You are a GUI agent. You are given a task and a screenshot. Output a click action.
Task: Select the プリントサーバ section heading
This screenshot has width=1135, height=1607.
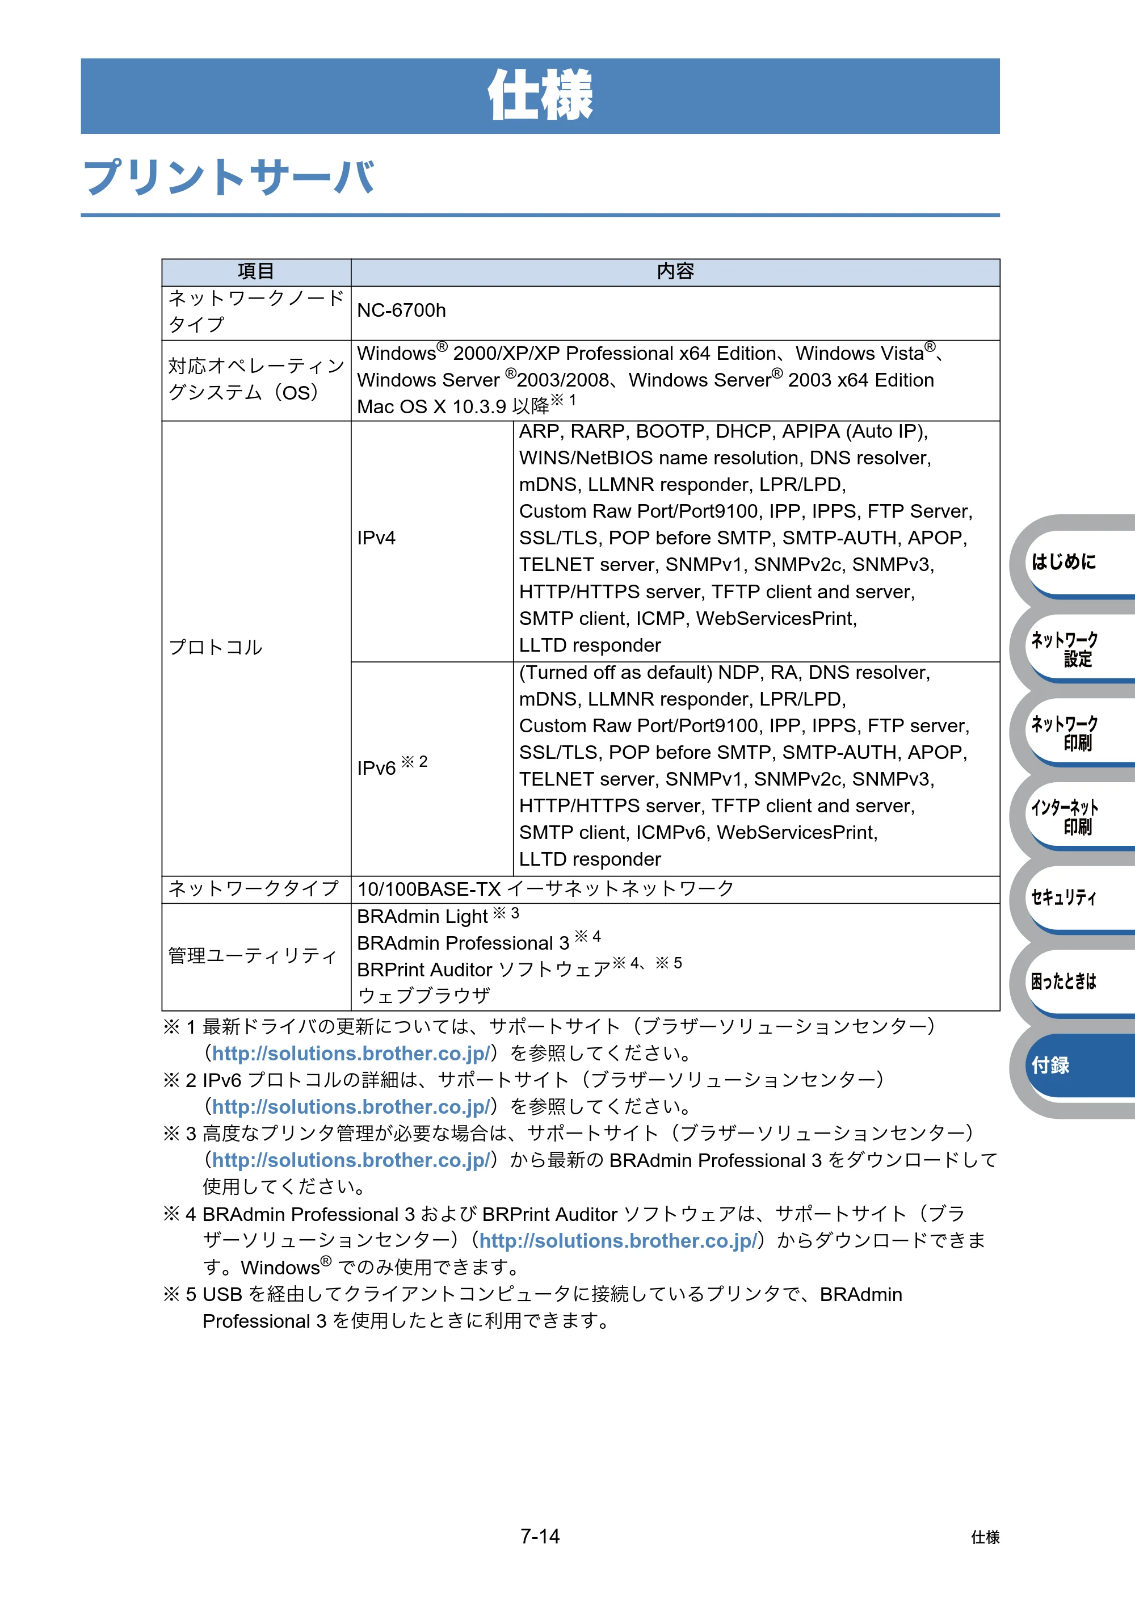click(229, 177)
